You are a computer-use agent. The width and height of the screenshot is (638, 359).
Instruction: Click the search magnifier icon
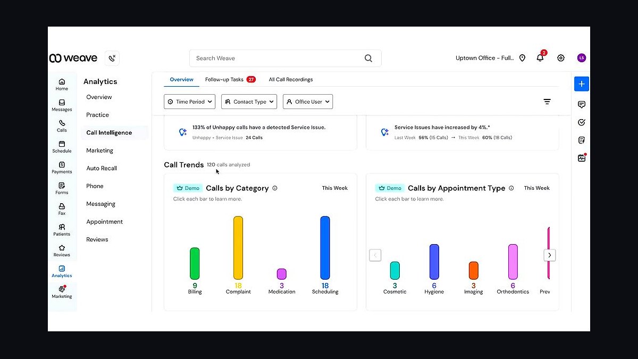pyautogui.click(x=368, y=59)
